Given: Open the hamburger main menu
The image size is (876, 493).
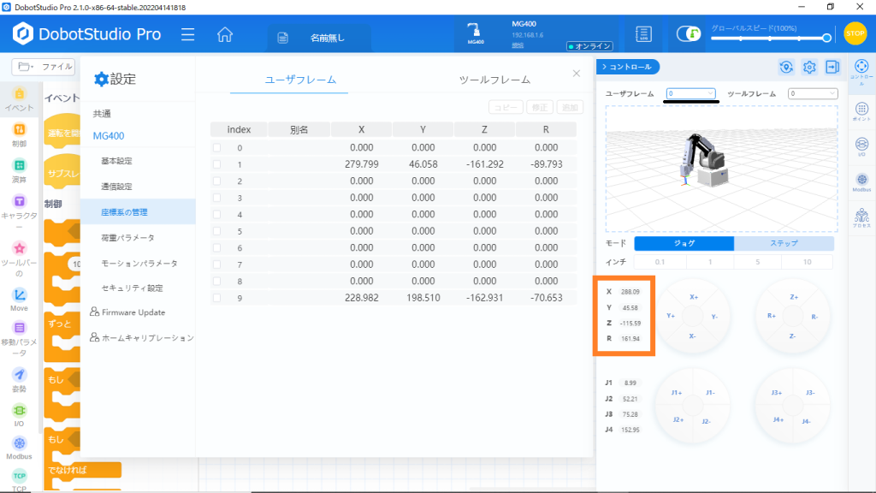Looking at the screenshot, I should click(187, 34).
